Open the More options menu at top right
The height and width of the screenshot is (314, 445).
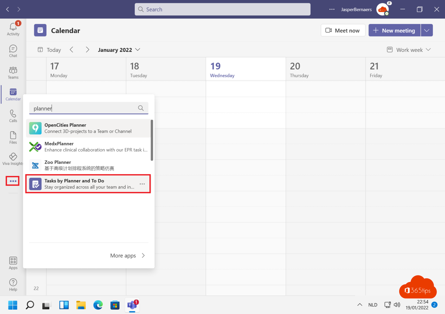(331, 9)
